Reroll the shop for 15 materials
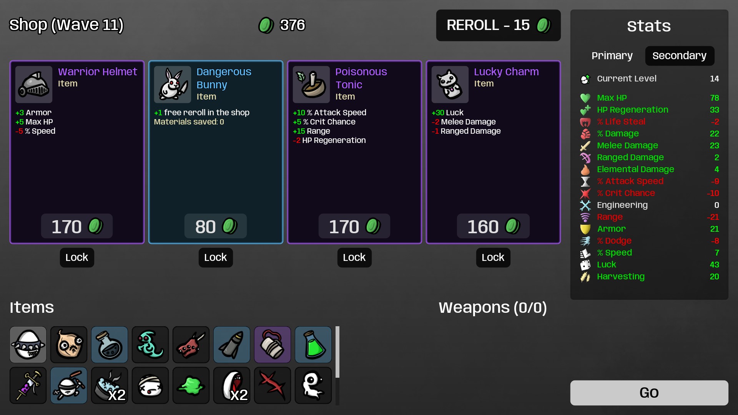The height and width of the screenshot is (415, 738). 498,25
